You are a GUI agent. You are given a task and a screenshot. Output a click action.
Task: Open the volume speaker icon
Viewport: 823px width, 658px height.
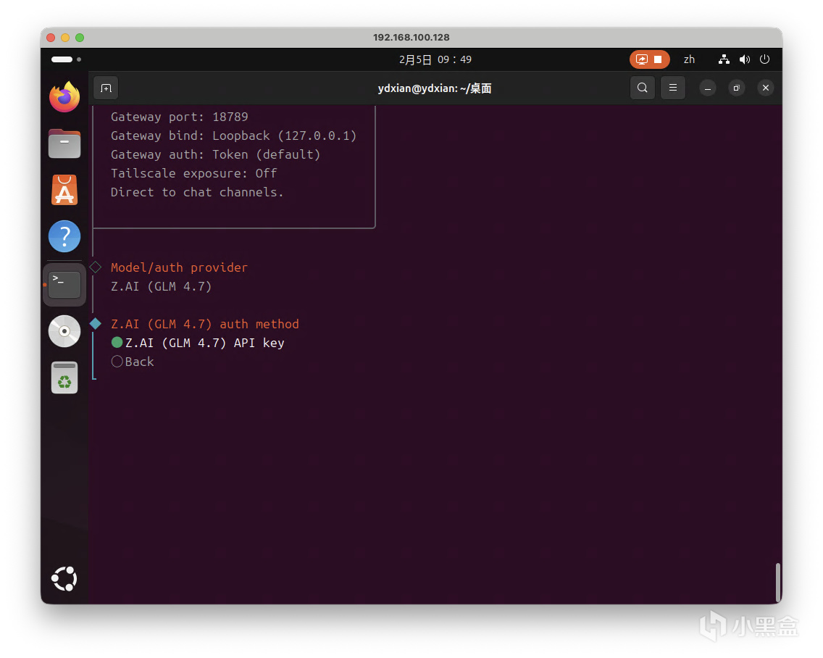(x=744, y=59)
